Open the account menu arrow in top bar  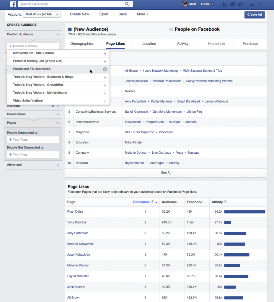coord(259,4)
